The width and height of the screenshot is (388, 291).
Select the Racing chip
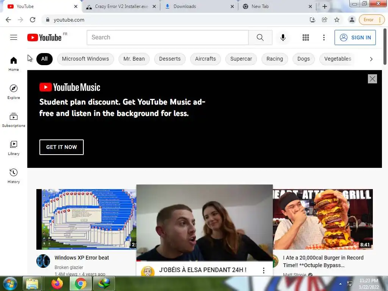tap(275, 59)
